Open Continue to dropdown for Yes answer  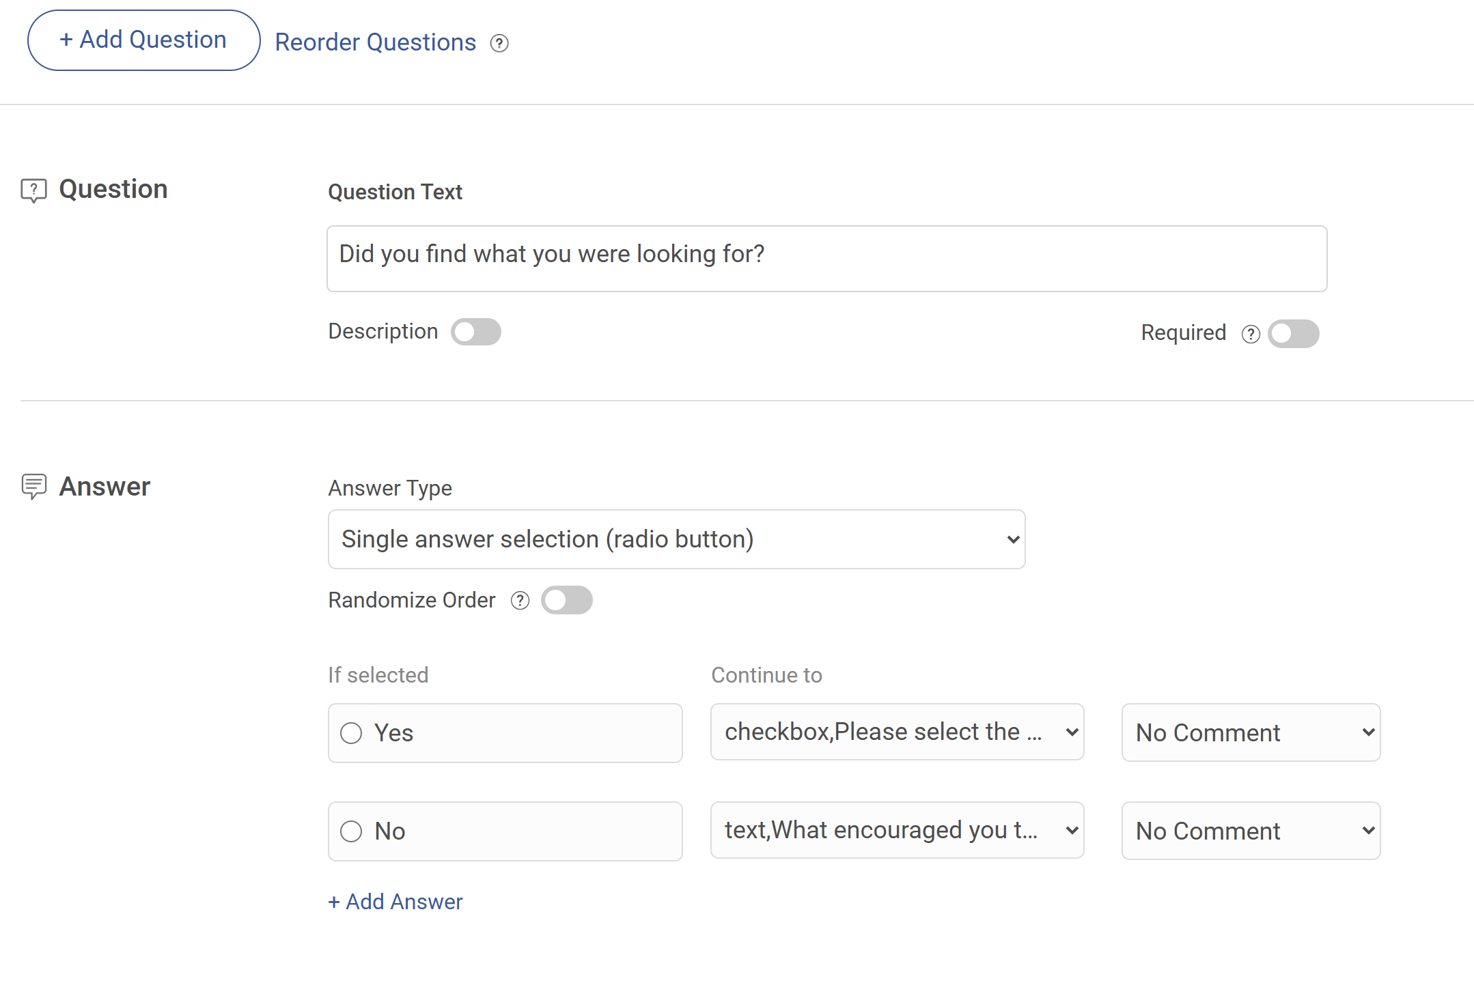coord(898,732)
